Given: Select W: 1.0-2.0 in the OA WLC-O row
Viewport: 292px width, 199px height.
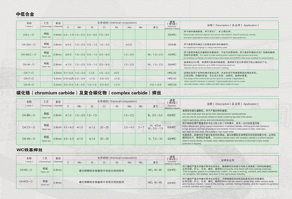Looking at the screenshot, I should point(155,55).
